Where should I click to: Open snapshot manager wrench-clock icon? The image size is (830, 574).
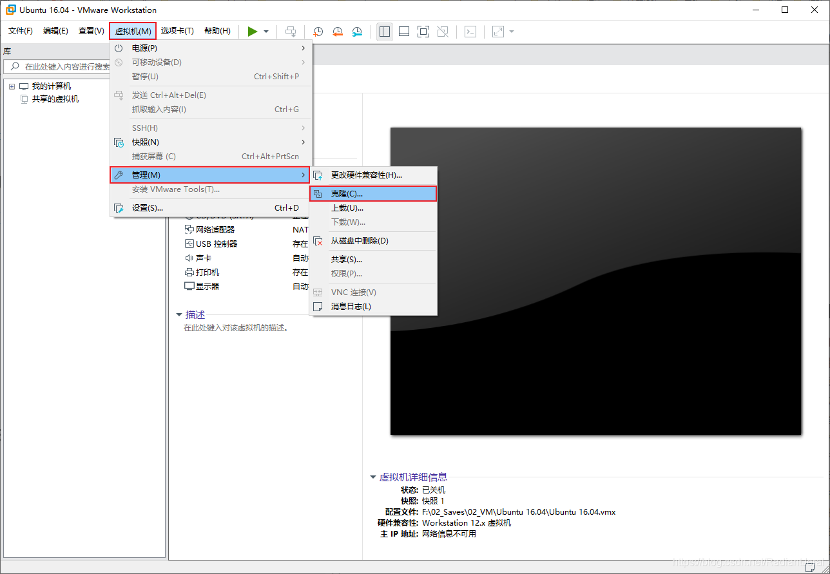click(x=357, y=31)
